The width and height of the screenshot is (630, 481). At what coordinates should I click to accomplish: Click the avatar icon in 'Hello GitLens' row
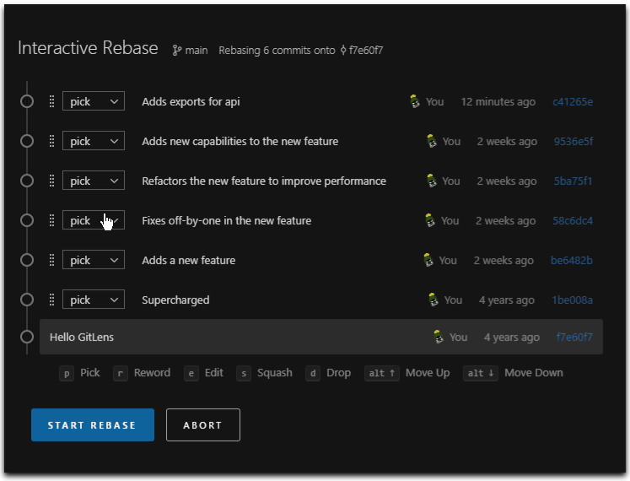[439, 337]
